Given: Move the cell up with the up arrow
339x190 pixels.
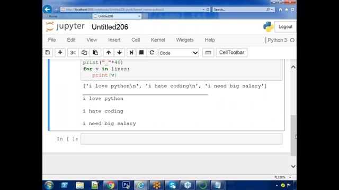Looking at the screenshot, I should tap(109, 53).
